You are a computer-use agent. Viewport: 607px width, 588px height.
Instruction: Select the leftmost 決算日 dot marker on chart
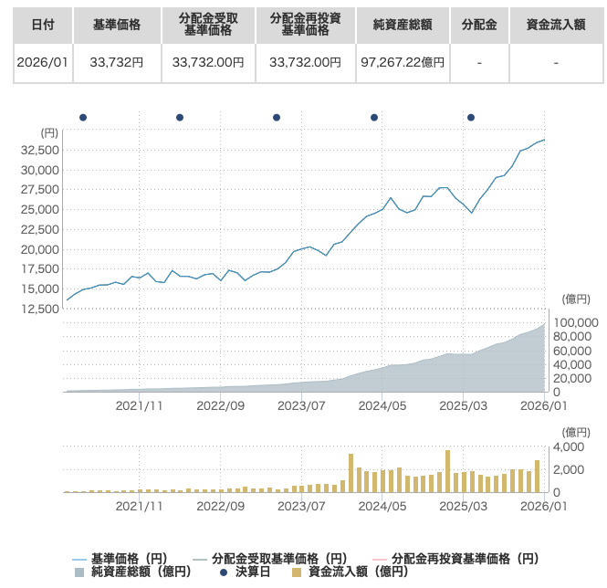(x=83, y=117)
